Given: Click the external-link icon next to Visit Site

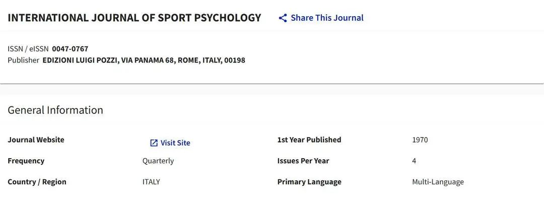Looking at the screenshot, I should point(154,143).
